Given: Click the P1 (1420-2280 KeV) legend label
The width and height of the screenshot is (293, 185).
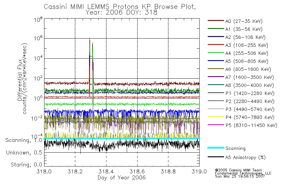Looking at the screenshot, I should (x=250, y=93).
